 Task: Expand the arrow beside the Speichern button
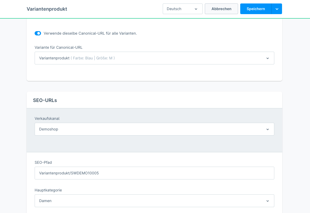[277, 9]
